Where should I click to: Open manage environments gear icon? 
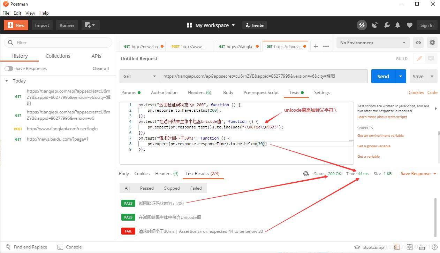coord(432,42)
